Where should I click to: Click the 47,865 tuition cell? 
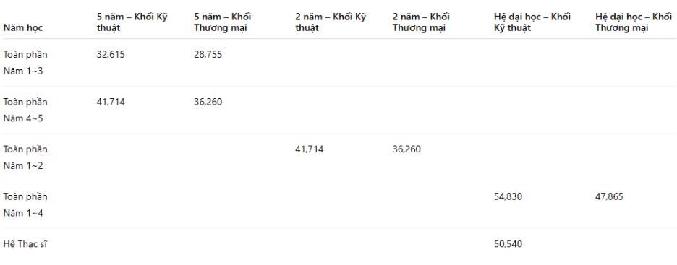click(x=609, y=197)
